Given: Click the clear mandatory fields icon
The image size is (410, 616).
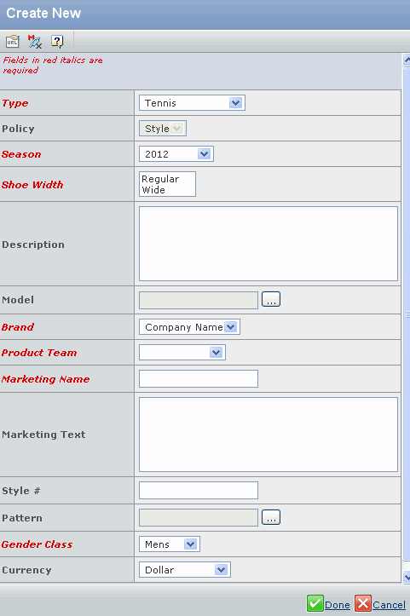Looking at the screenshot, I should tap(35, 41).
